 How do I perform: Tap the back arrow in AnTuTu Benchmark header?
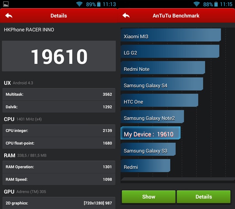pyautogui.click(x=126, y=15)
